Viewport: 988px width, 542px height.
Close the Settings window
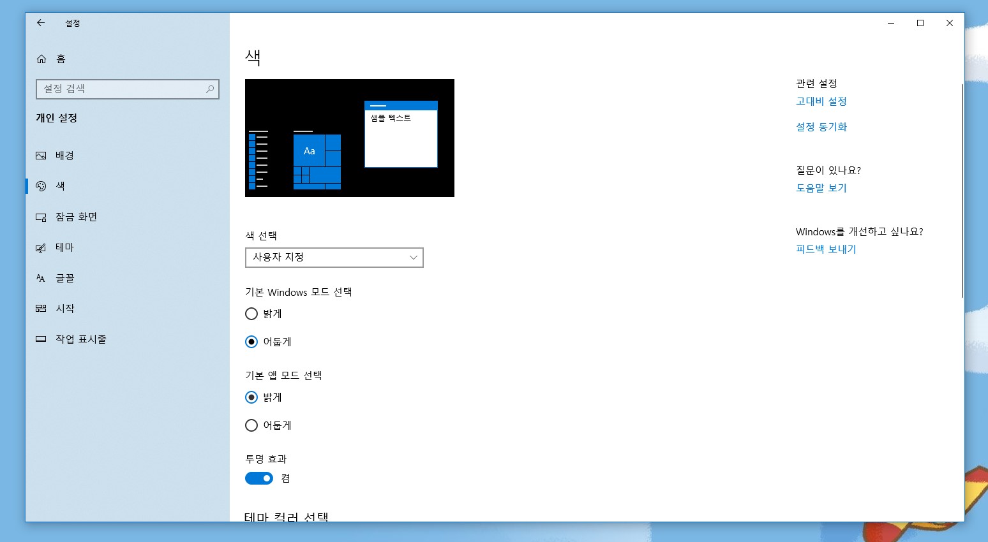[x=950, y=23]
